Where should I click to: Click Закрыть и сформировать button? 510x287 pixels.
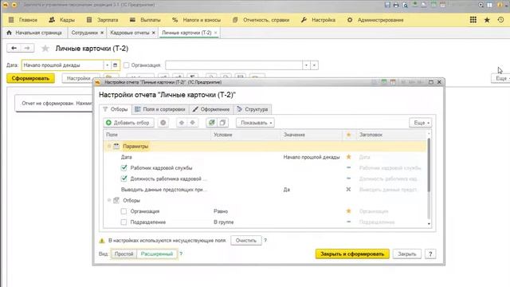coord(352,254)
